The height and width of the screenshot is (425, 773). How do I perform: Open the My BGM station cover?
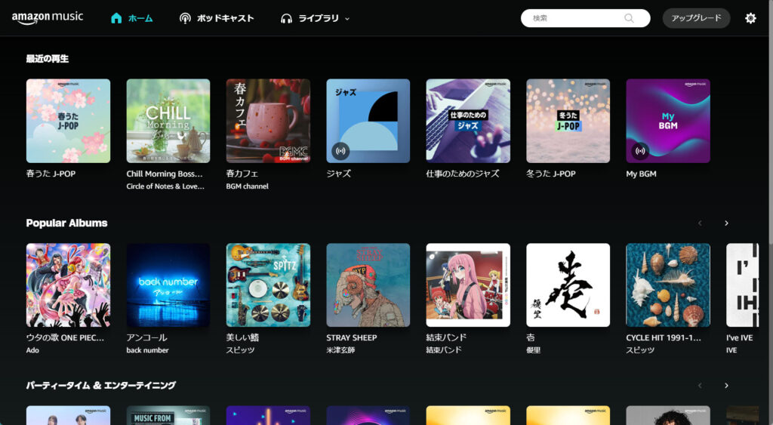[x=668, y=121]
